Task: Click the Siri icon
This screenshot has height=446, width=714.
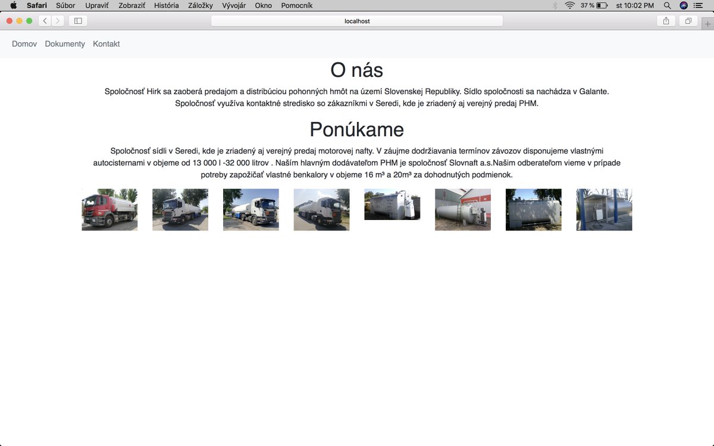Action: pyautogui.click(x=684, y=5)
